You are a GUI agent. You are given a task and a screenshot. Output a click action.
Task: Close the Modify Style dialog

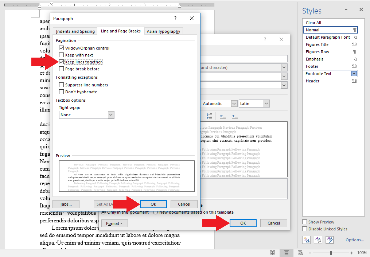click(x=281, y=39)
